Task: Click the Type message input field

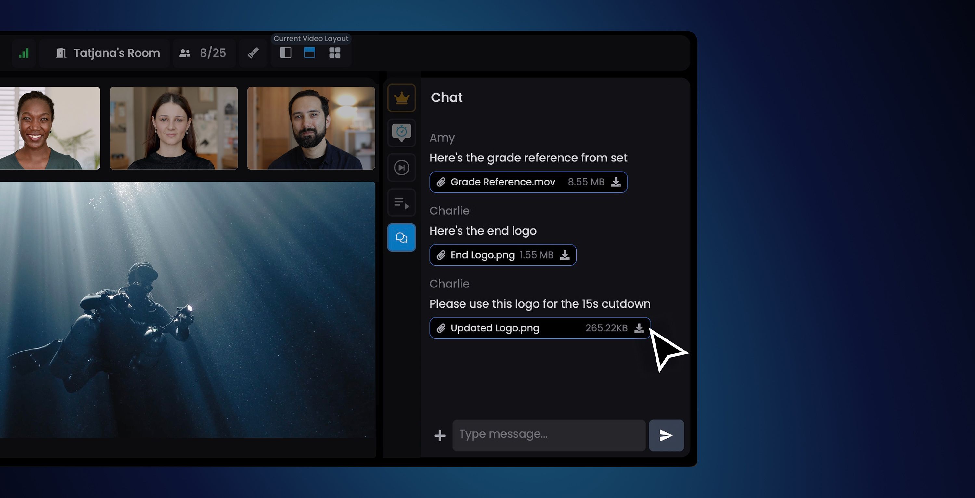Action: point(549,435)
